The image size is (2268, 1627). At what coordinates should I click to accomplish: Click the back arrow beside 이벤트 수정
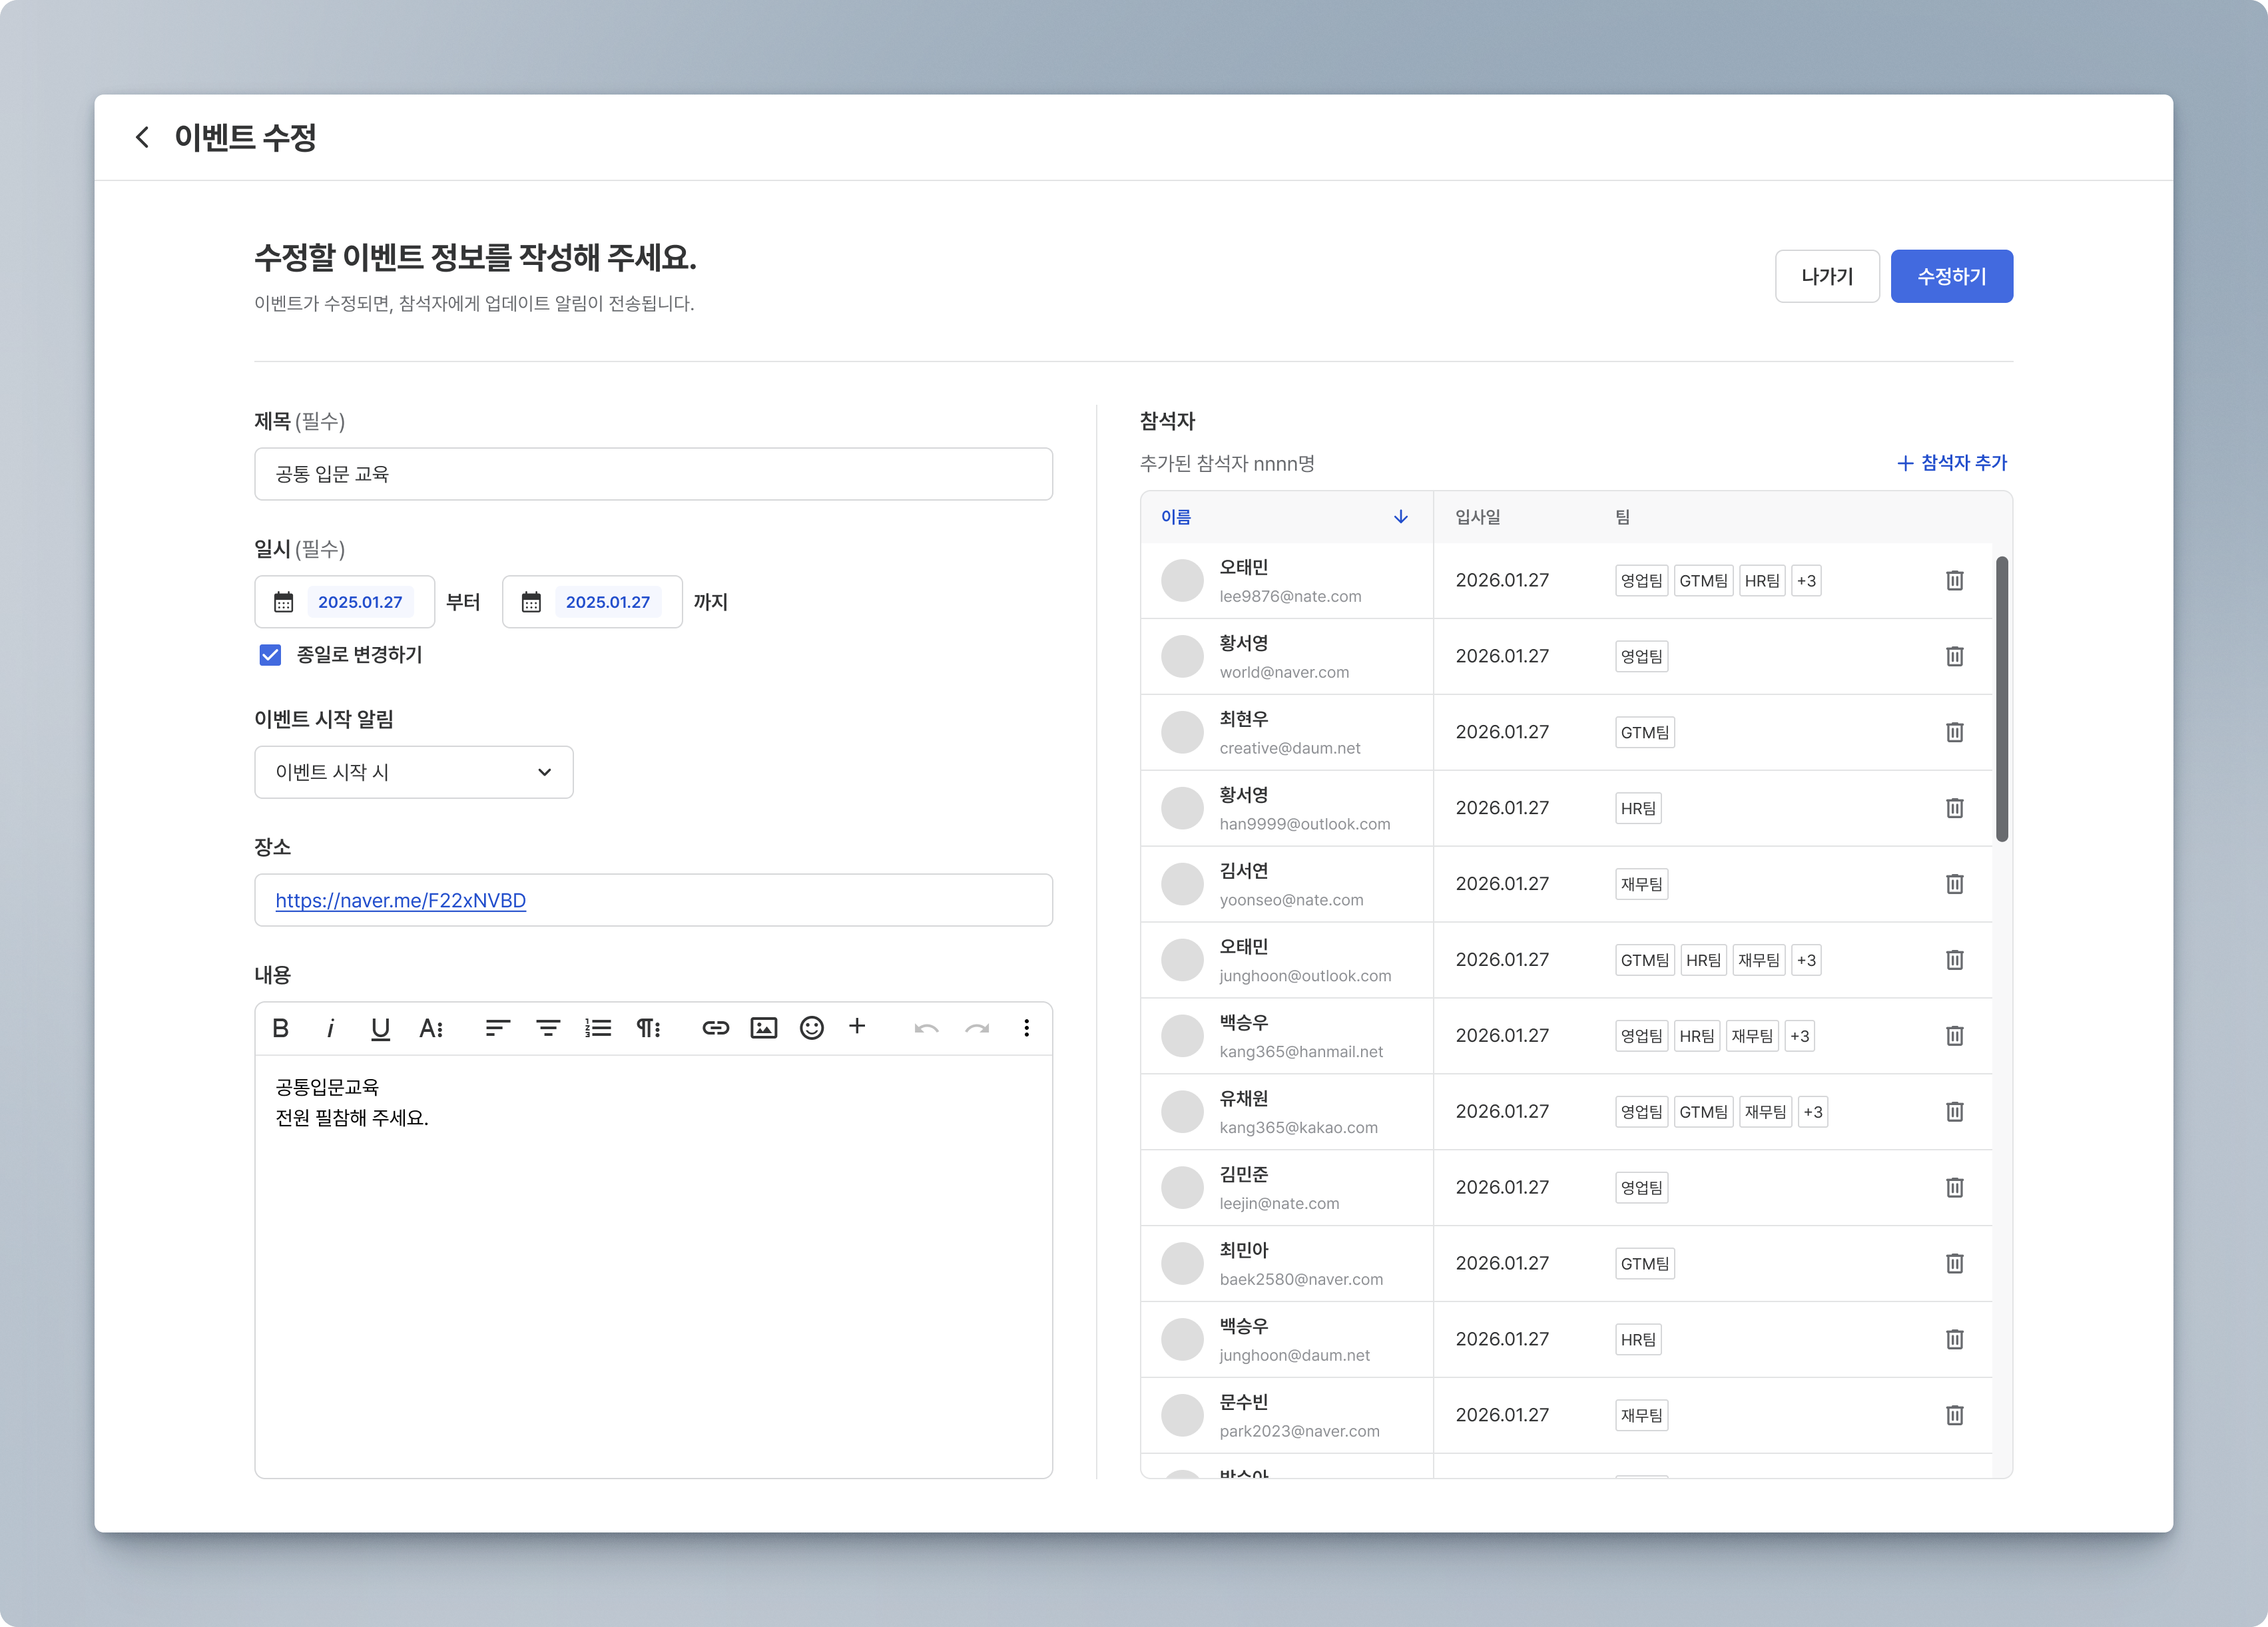(142, 137)
